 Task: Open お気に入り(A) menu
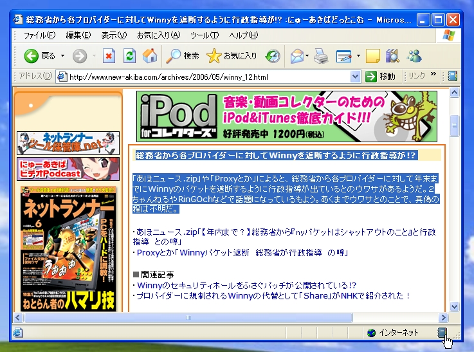[158, 35]
